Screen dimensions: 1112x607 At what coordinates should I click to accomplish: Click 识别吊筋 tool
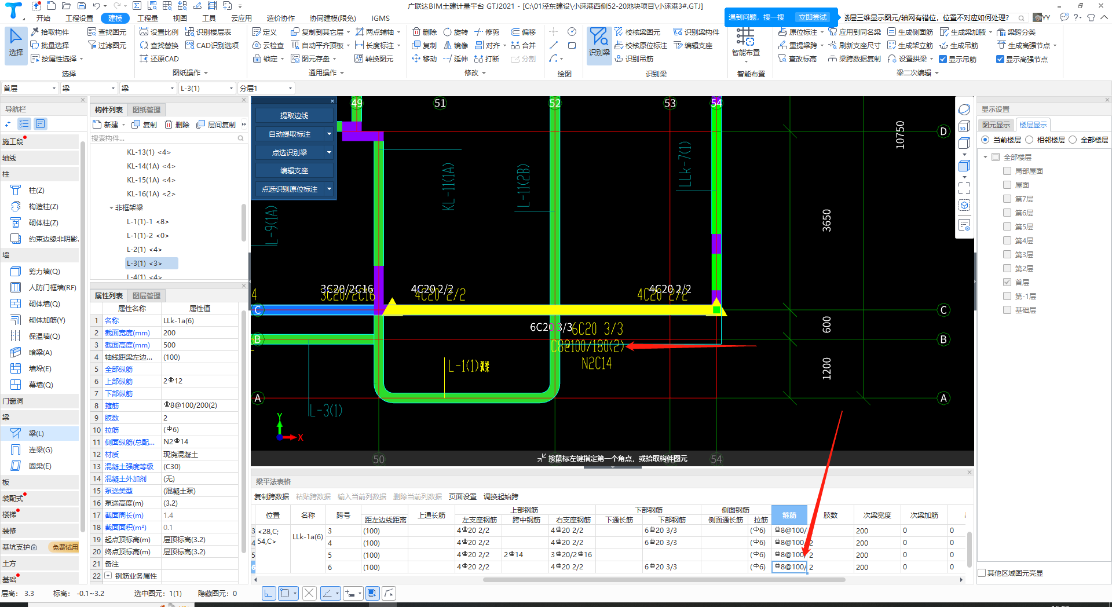point(634,58)
